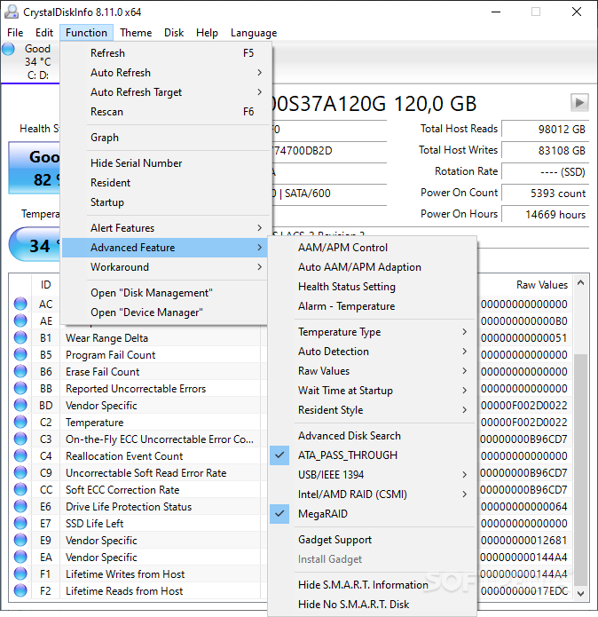The image size is (598, 617).
Task: Expand the Auto Refresh Target submenu
Action: pos(165,92)
